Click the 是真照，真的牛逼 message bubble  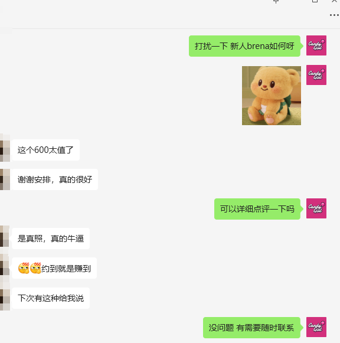(x=51, y=239)
